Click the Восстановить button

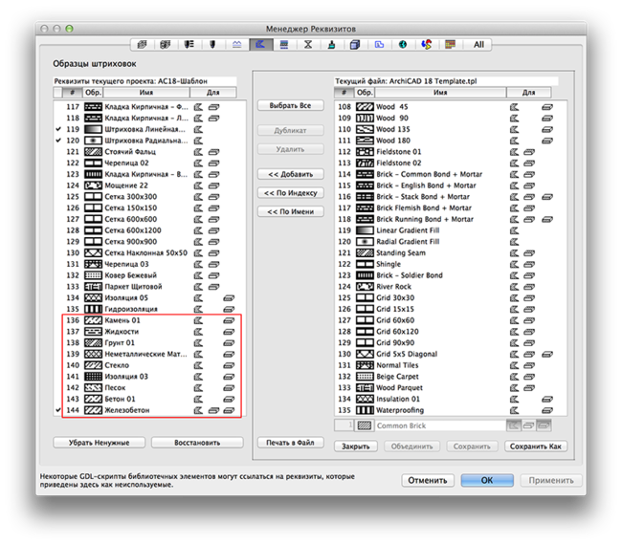pos(197,443)
